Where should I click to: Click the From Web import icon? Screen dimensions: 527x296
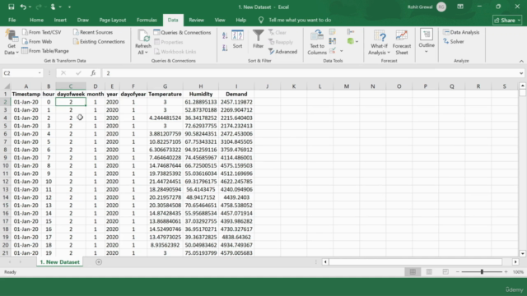coord(25,42)
